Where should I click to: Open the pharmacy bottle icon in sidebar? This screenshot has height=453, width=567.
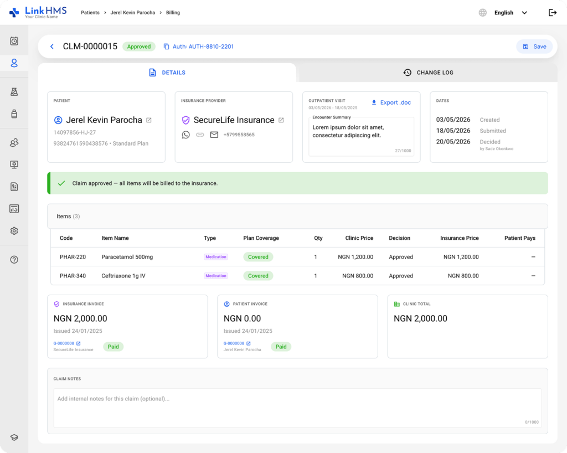tap(14, 114)
